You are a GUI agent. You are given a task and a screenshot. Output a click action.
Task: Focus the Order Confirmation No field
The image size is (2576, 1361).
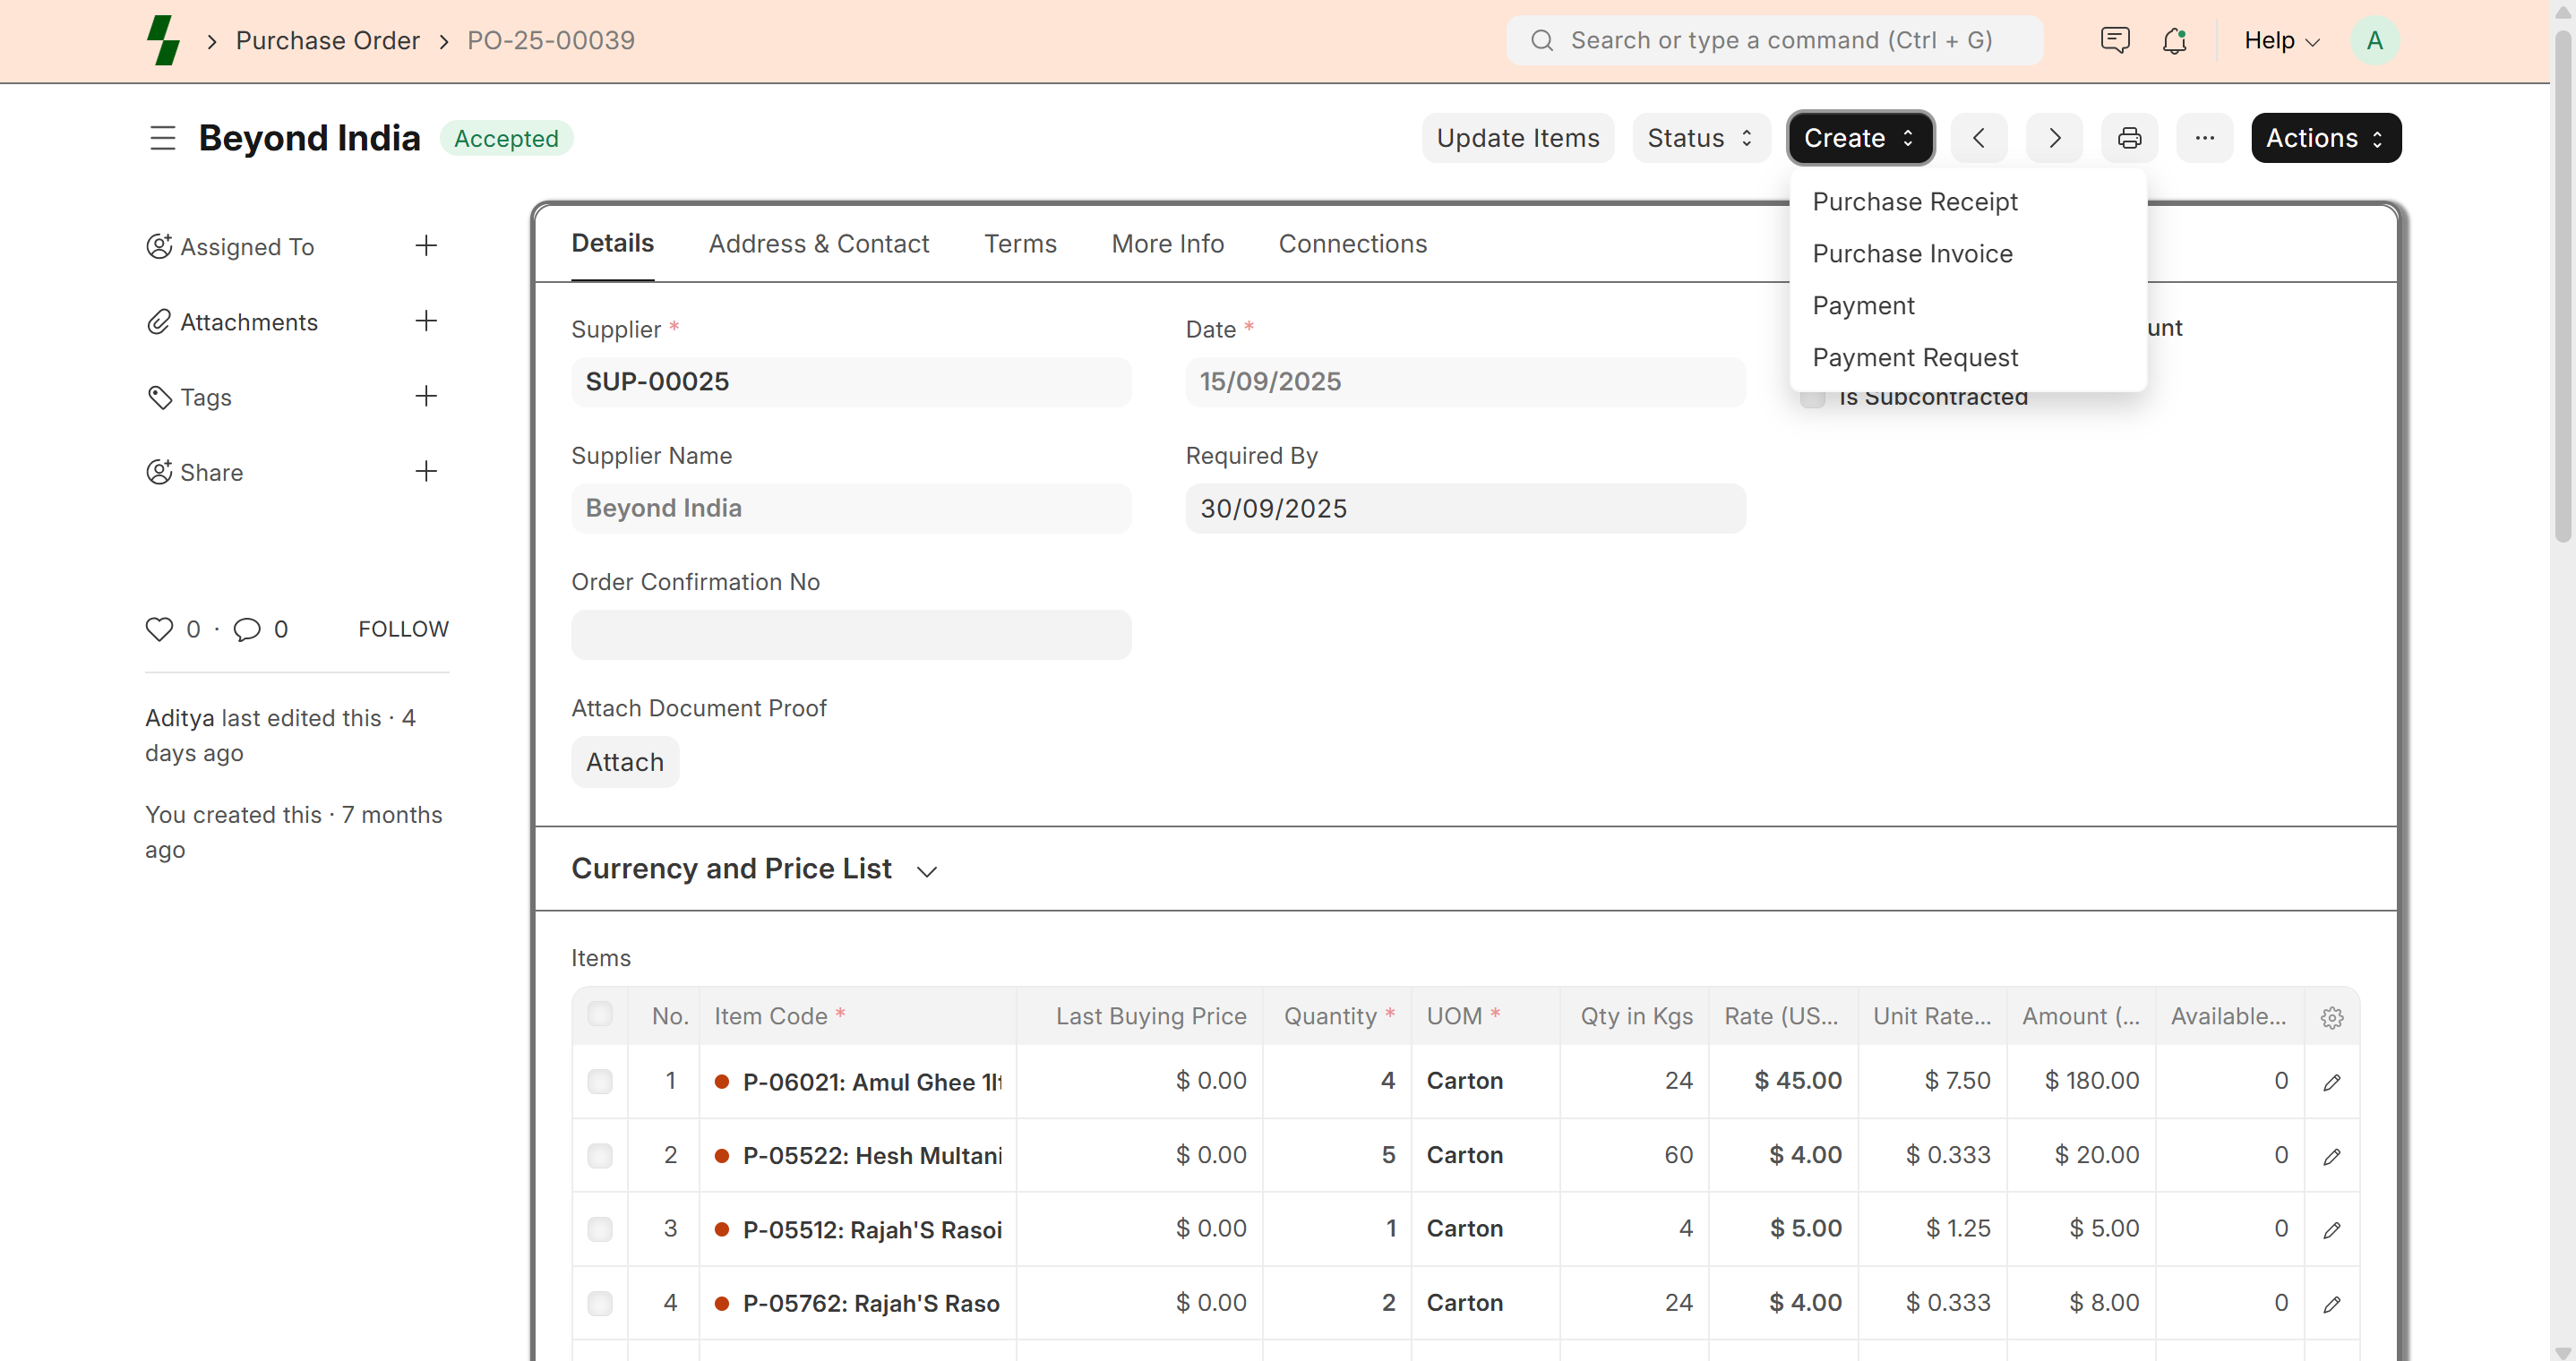[x=851, y=635]
